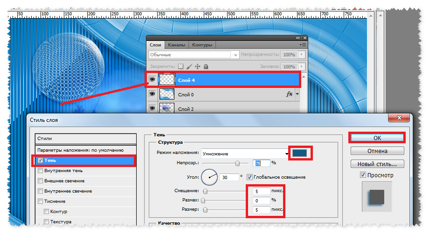Viewport: 429px width, 234px height.
Task: Close the Layers panel
Action: coord(305,38)
